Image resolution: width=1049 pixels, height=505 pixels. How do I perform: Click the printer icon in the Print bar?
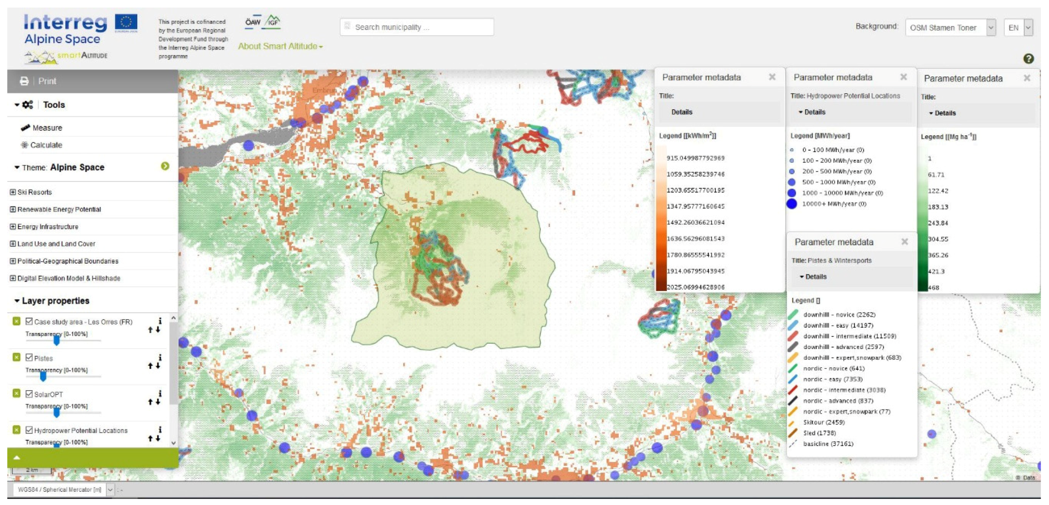[24, 81]
